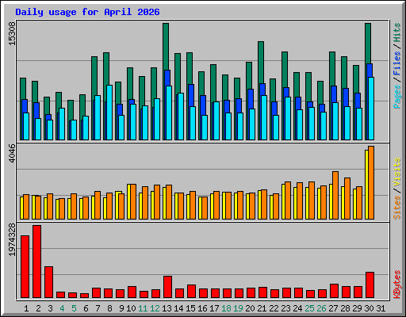The image size is (406, 317).
Task: Select day 21 on the x-axis
Action: 262,308
